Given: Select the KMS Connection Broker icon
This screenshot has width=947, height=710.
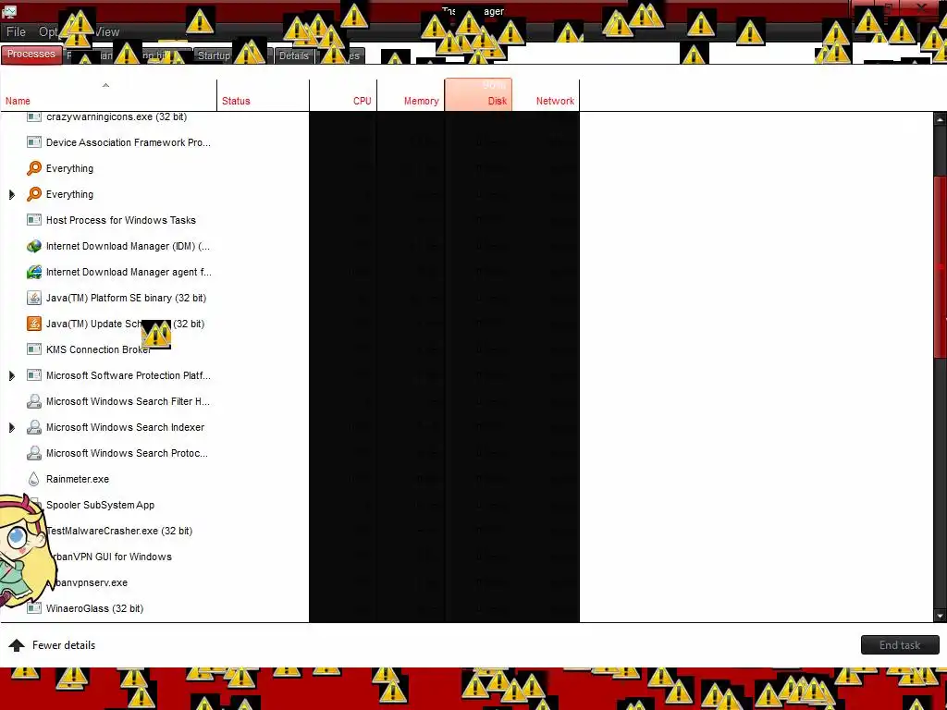Looking at the screenshot, I should click(x=34, y=349).
